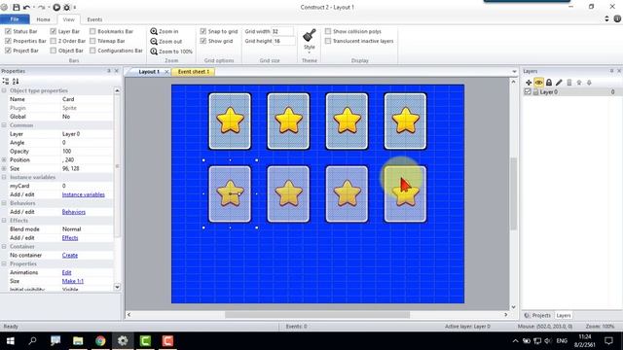Collapse the Container section

[x=4, y=246]
